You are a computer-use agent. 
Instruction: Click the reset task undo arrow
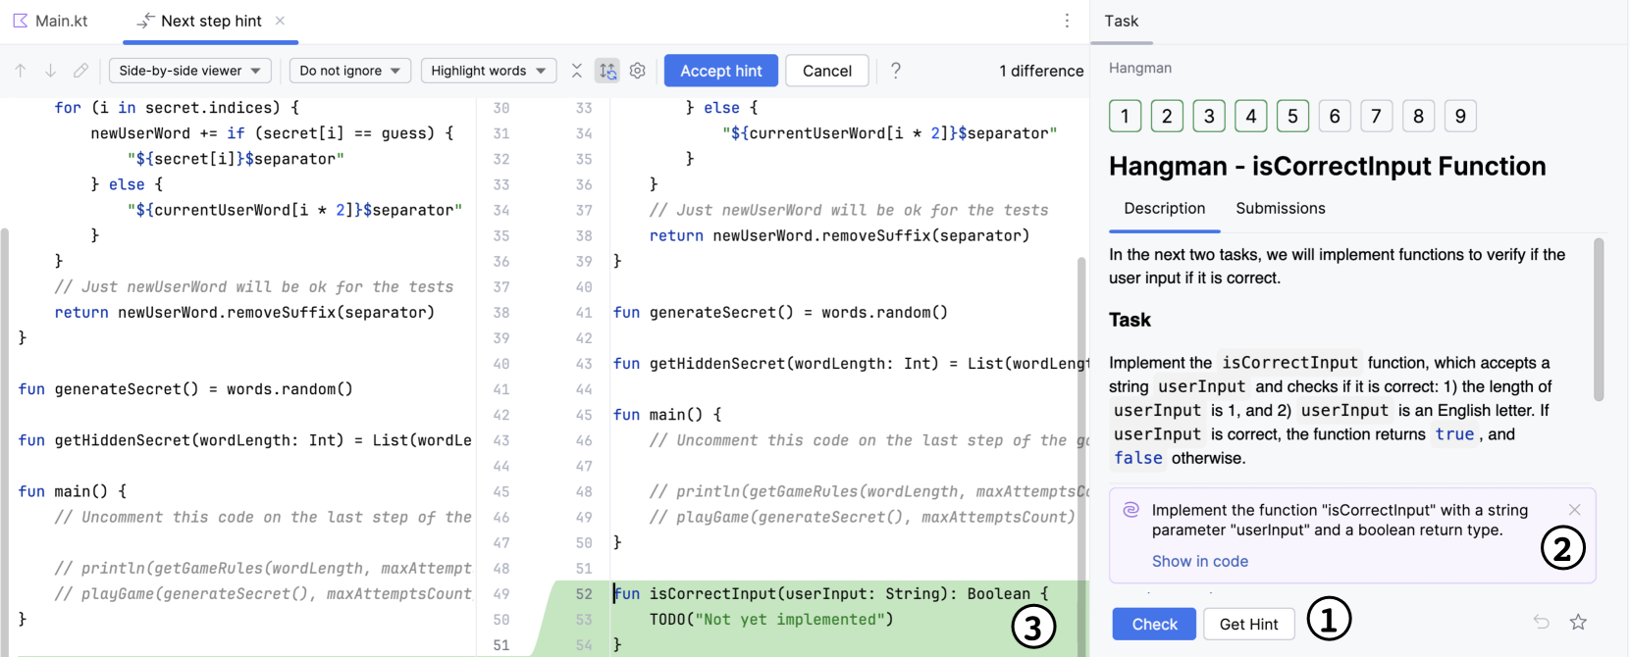coord(1541,623)
